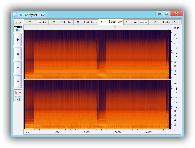Open the E: drive dropdown
The height and width of the screenshot is (148, 195).
pyautogui.click(x=18, y=23)
